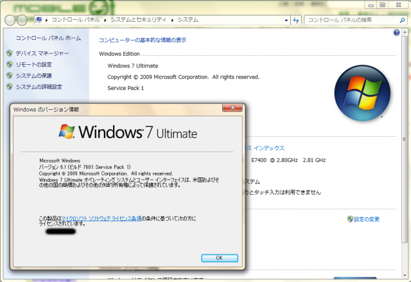Click the Windows flag logo in the version dialog
Viewport: 411px width, 282px height.
coord(67,131)
